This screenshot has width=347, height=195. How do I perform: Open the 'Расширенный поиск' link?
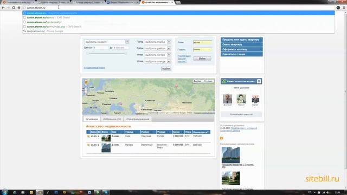94,68
